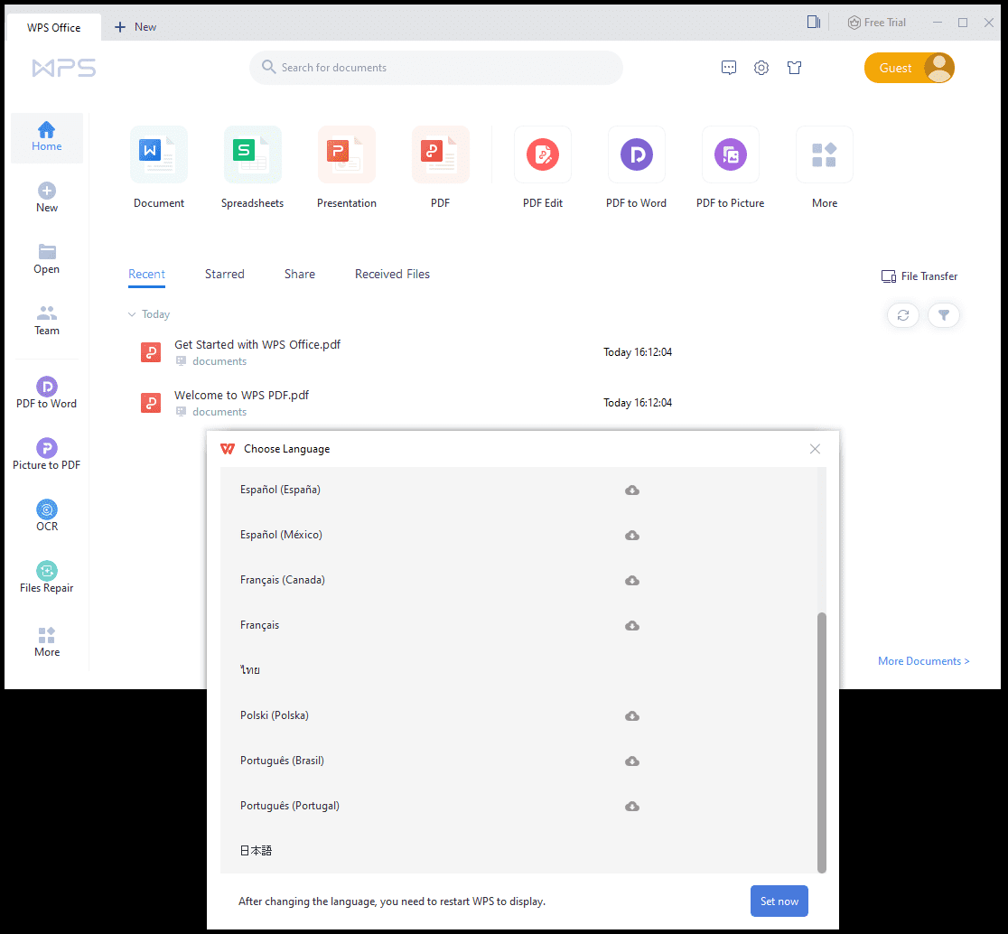The width and height of the screenshot is (1008, 934).
Task: Open the Files Repair tool
Action: click(x=46, y=577)
